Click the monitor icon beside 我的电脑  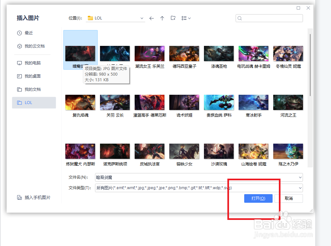coord(19,63)
